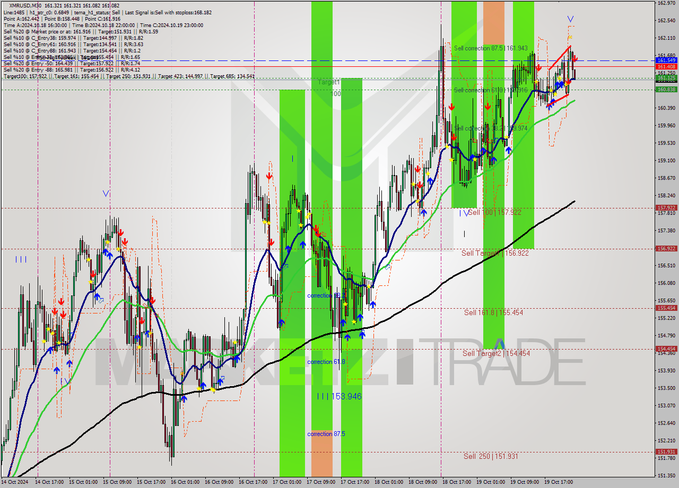This screenshot has width=679, height=488.
Task: Click the '14 Oct 2024' date label
Action: point(14,482)
